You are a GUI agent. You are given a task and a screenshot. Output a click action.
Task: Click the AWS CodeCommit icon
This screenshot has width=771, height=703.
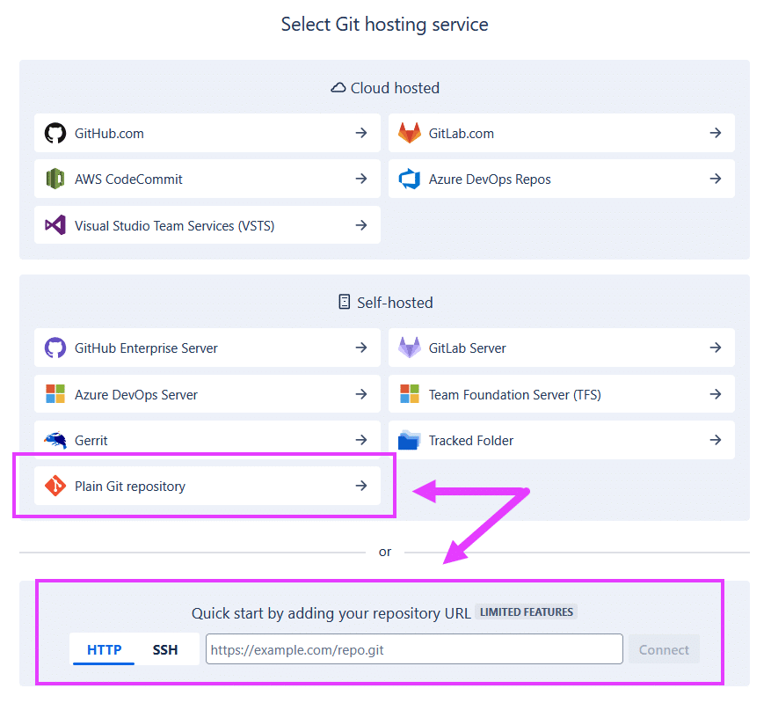point(55,179)
